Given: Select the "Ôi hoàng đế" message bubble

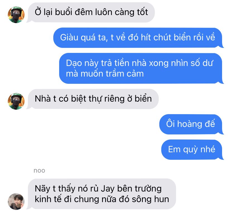Looking at the screenshot, I should 191,124.
